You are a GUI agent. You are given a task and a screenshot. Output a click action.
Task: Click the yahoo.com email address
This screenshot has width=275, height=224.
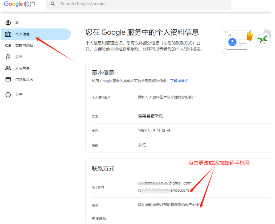click(x=163, y=190)
